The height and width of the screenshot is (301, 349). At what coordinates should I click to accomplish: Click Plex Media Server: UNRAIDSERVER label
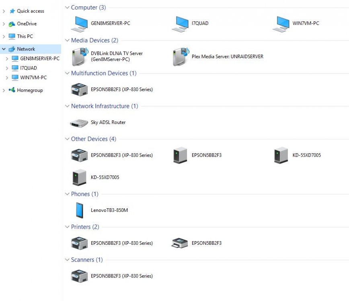coord(228,57)
